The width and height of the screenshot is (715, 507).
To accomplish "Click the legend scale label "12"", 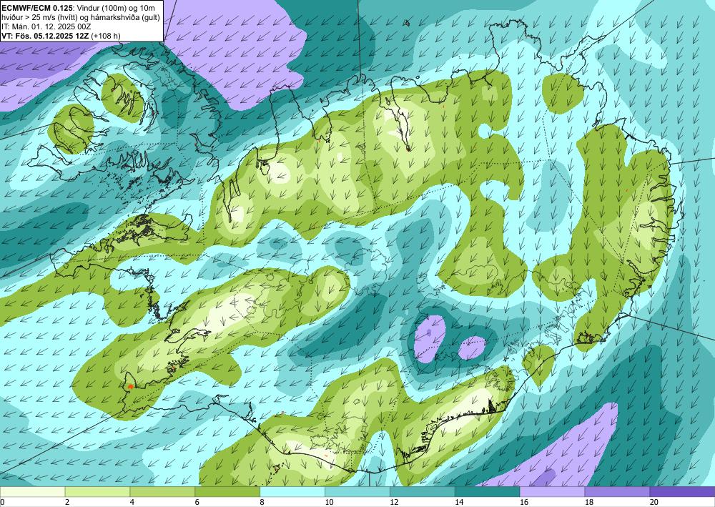I will tap(394, 502).
